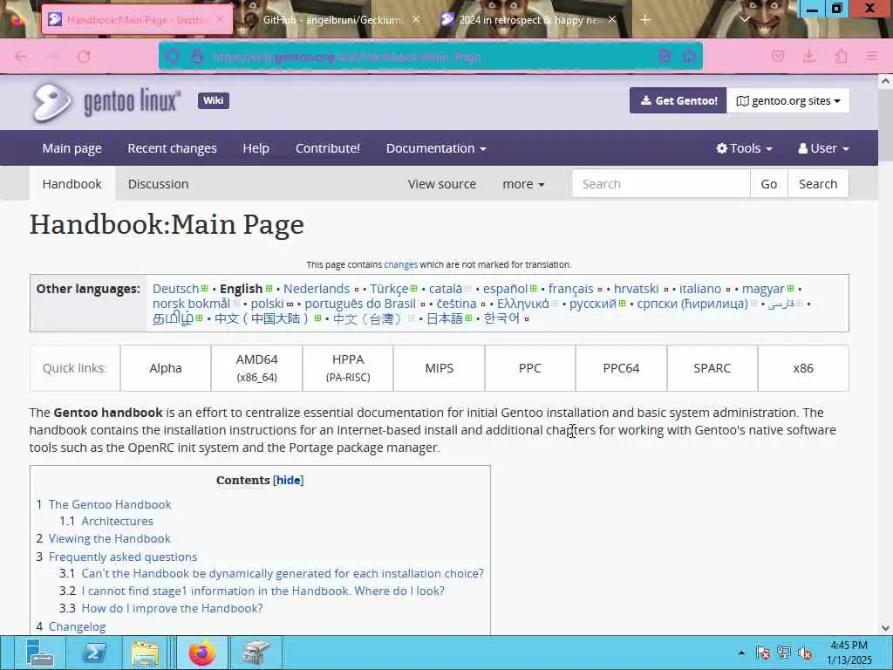Open the x86 quick link
Viewport: 893px width, 670px height.
803,368
